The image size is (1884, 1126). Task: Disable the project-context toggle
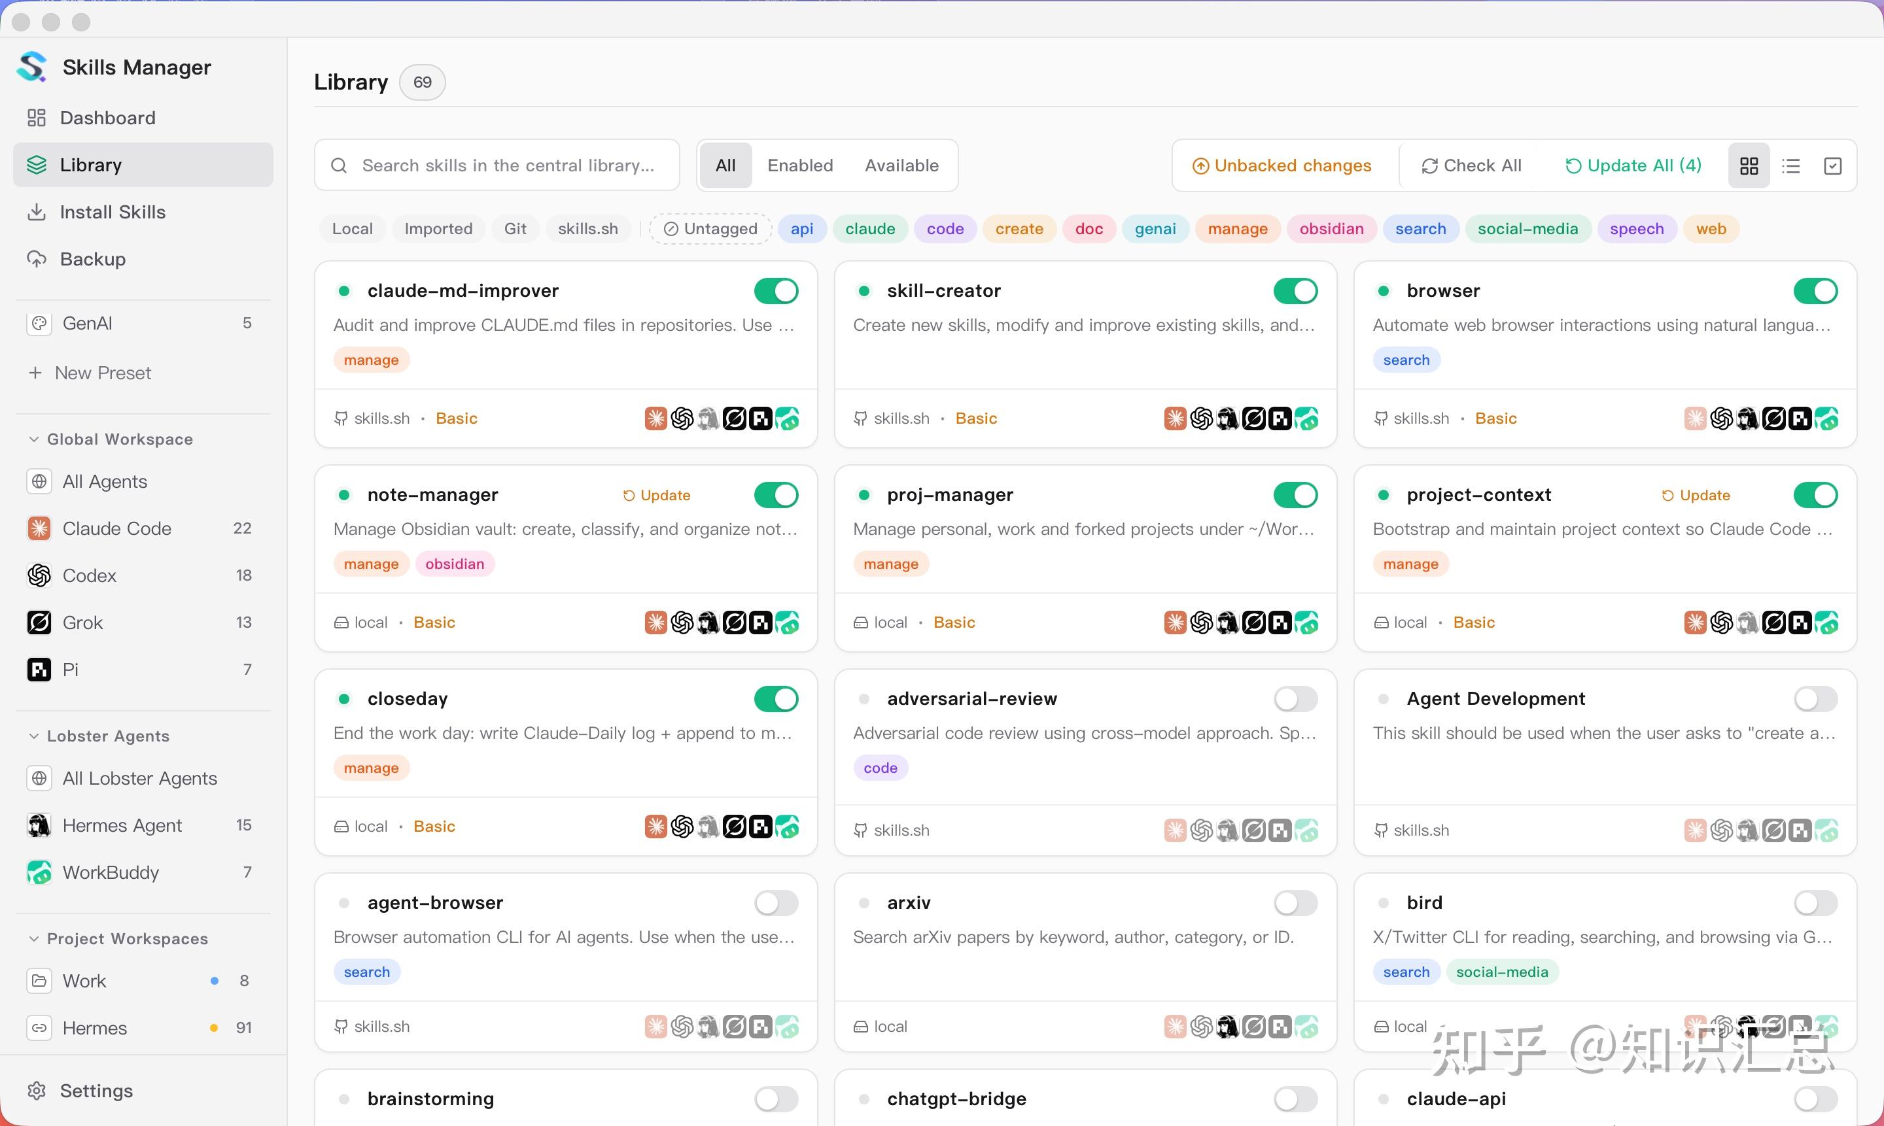coord(1816,495)
